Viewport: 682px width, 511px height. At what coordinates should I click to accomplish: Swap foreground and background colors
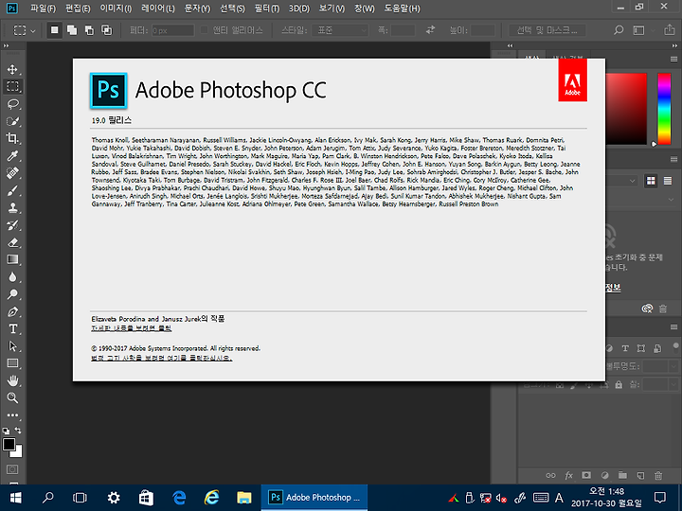(18, 431)
